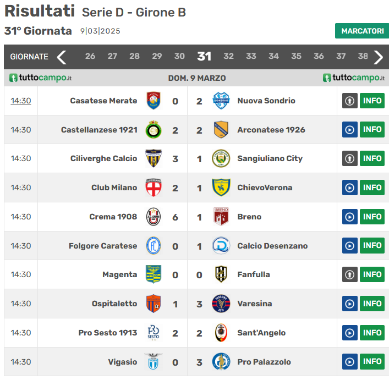Go to previous giornata with left arrow
This screenshot has height=380, width=389.
coord(62,57)
